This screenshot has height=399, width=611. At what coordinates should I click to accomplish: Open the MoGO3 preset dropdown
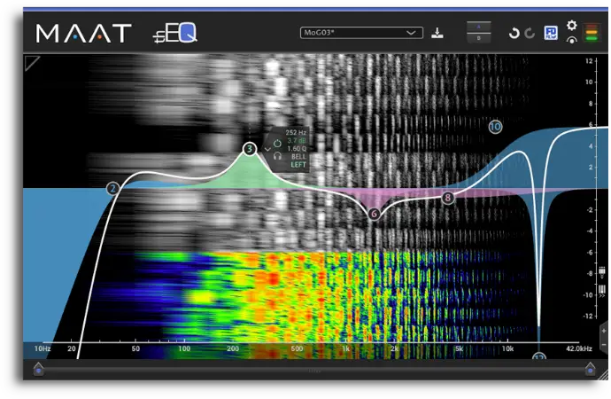point(361,33)
